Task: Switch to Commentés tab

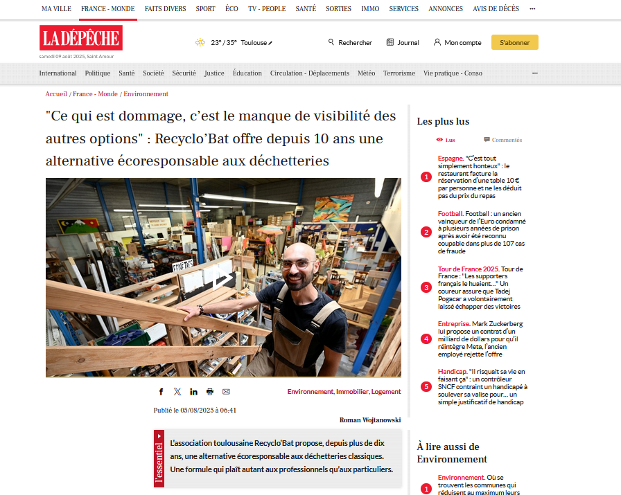Action: pos(503,140)
